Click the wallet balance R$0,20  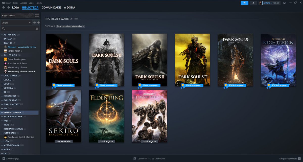click(x=276, y=3)
